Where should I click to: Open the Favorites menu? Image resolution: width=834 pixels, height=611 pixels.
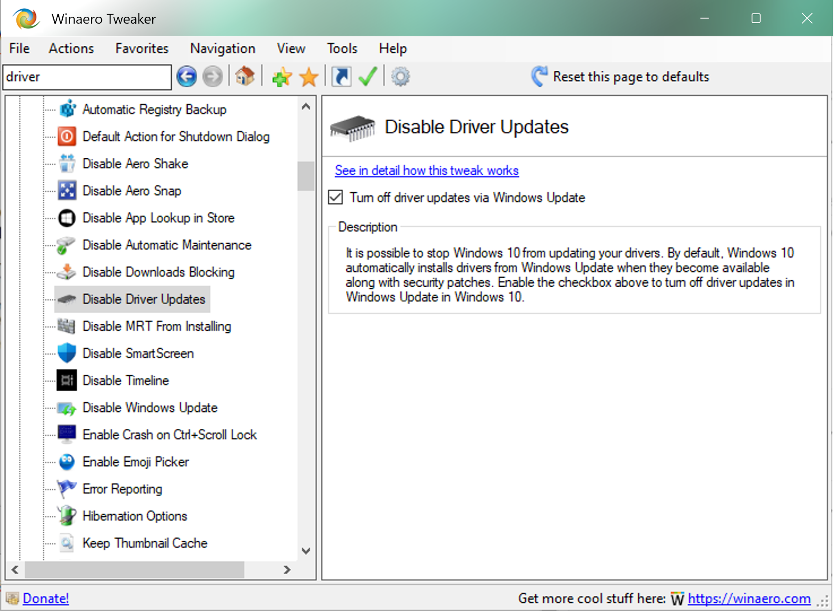[x=142, y=48]
